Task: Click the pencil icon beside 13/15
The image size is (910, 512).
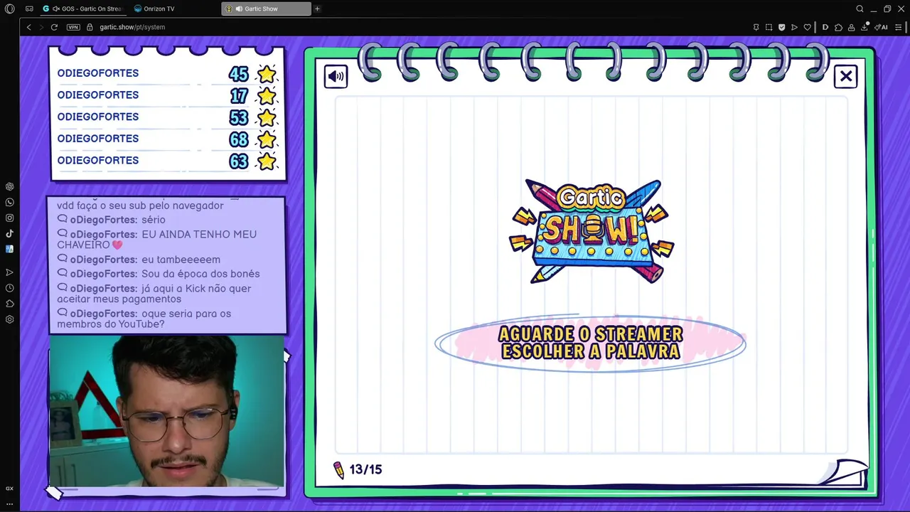Action: coord(338,469)
